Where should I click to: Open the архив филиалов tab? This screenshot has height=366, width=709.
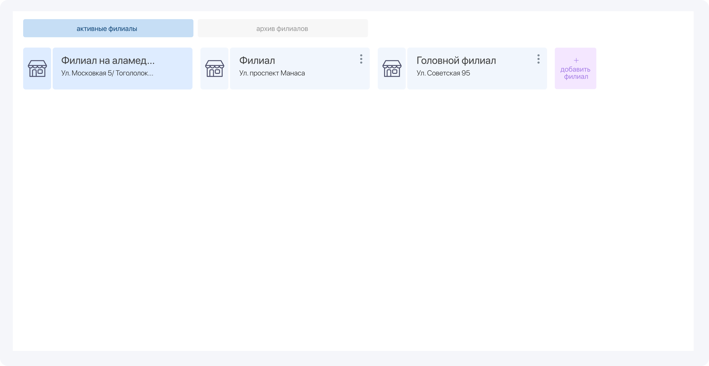[x=283, y=28]
